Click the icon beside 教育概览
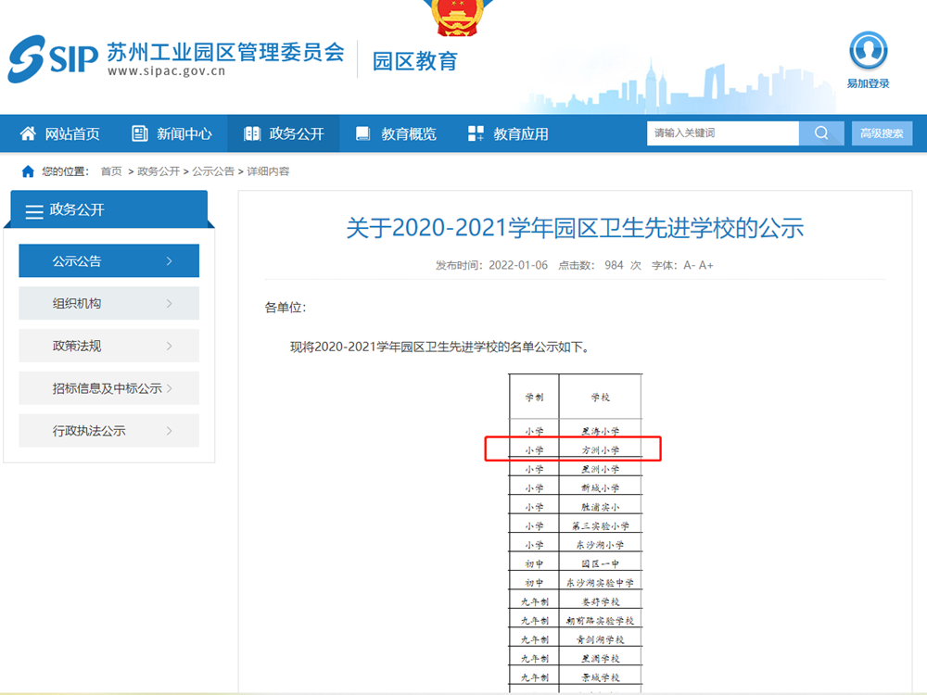 tap(363, 134)
